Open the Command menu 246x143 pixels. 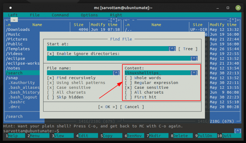(x=60, y=15)
